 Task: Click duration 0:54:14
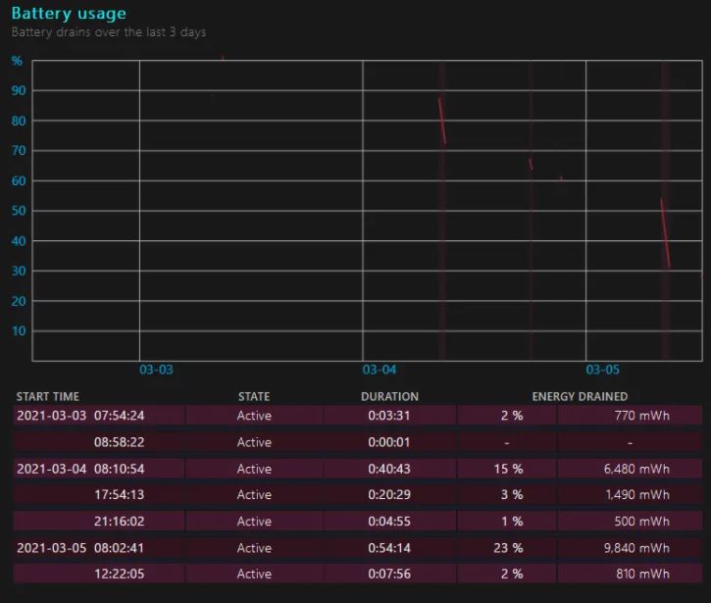389,548
